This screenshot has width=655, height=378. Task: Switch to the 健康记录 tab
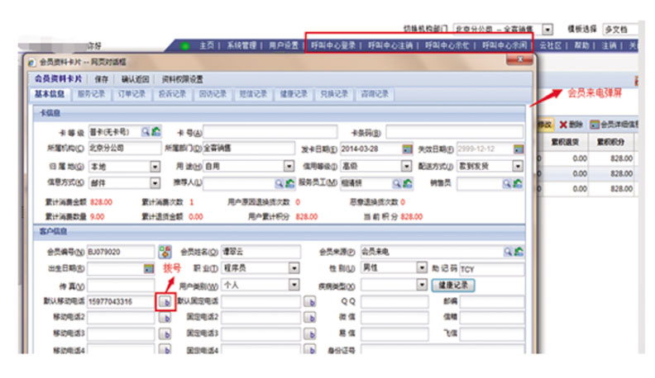293,94
